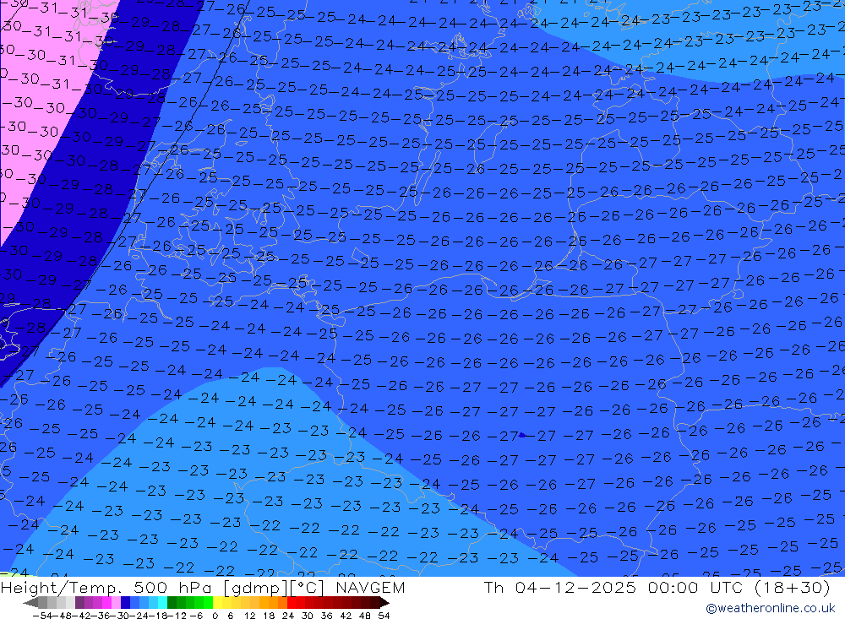Click the '00:00 UTC' time text
The width and height of the screenshot is (845, 619).
696,587
